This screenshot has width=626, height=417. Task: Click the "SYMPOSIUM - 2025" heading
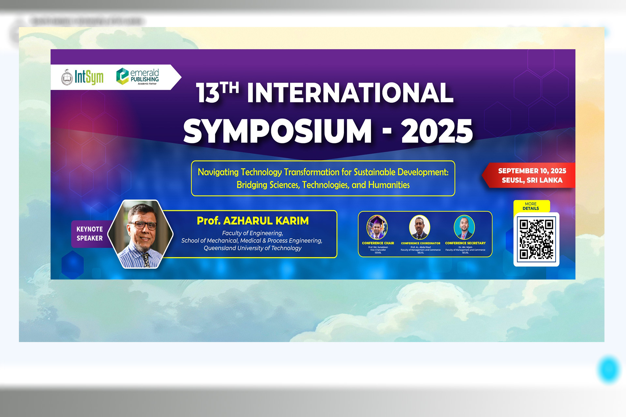coord(328,131)
